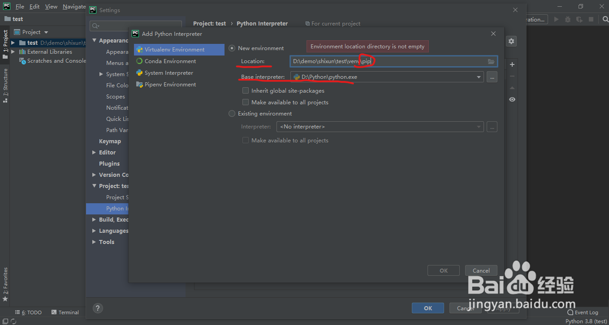The height and width of the screenshot is (325, 609).
Task: Select Pipenv Environment option
Action: (x=170, y=85)
